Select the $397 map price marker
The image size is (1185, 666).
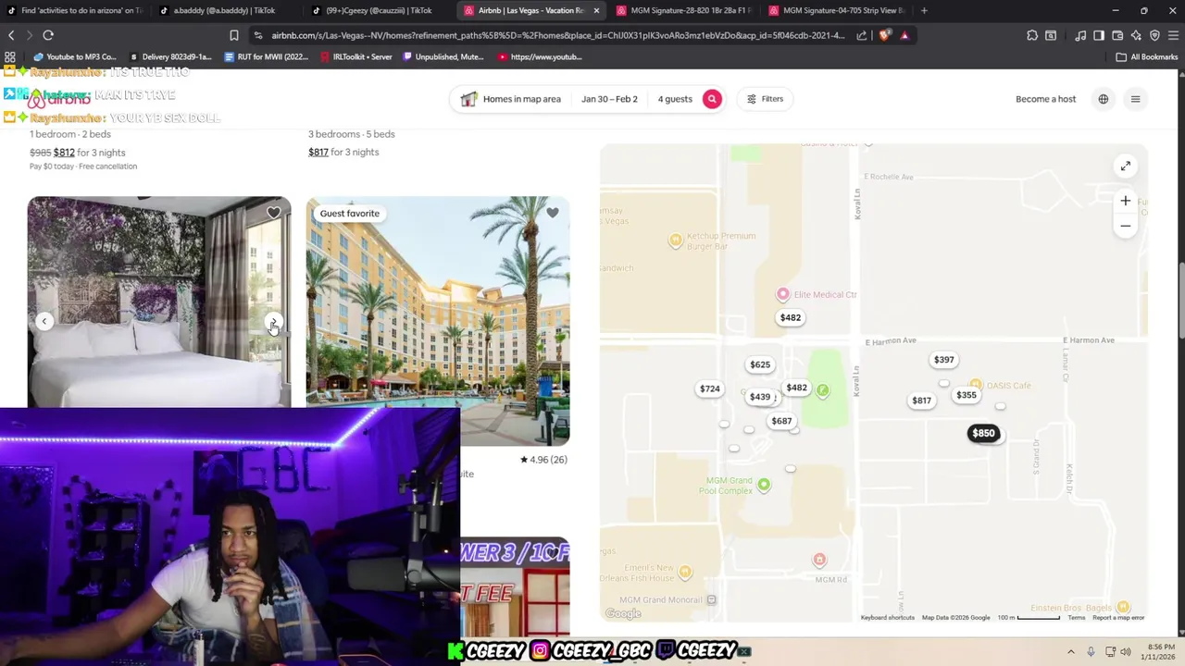[x=943, y=360]
